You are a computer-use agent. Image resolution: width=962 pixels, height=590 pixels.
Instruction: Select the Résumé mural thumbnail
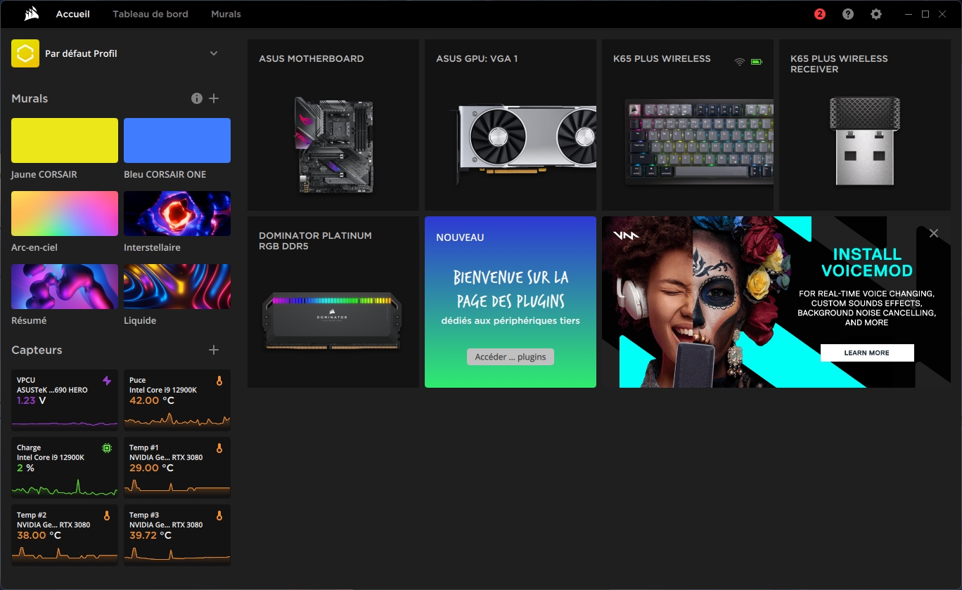pos(65,287)
